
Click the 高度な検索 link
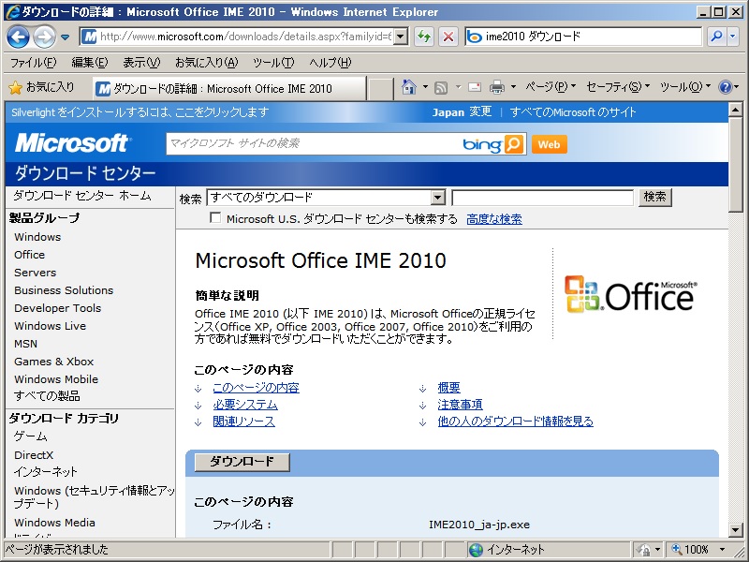(x=493, y=219)
